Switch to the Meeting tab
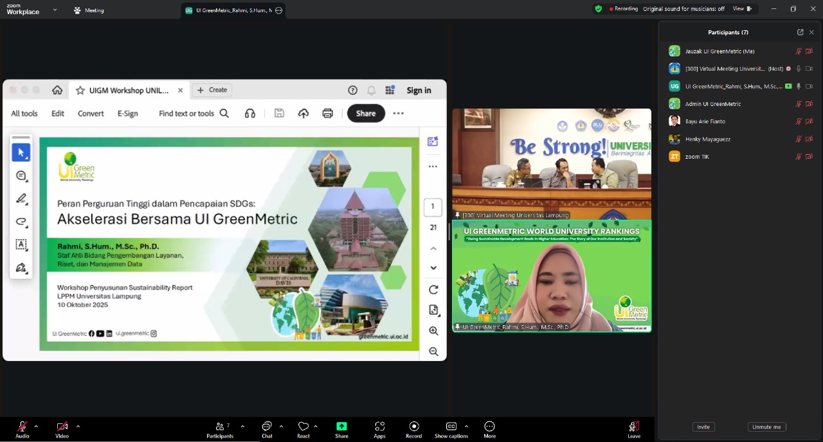 point(89,10)
